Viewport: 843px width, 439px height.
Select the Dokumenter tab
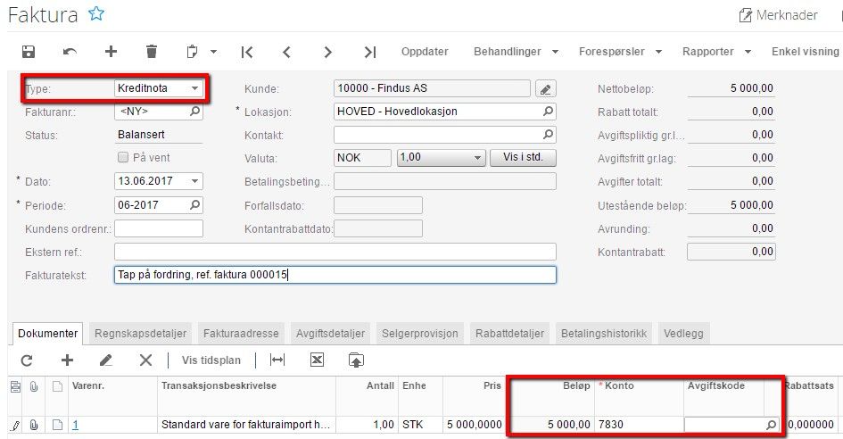[x=48, y=334]
